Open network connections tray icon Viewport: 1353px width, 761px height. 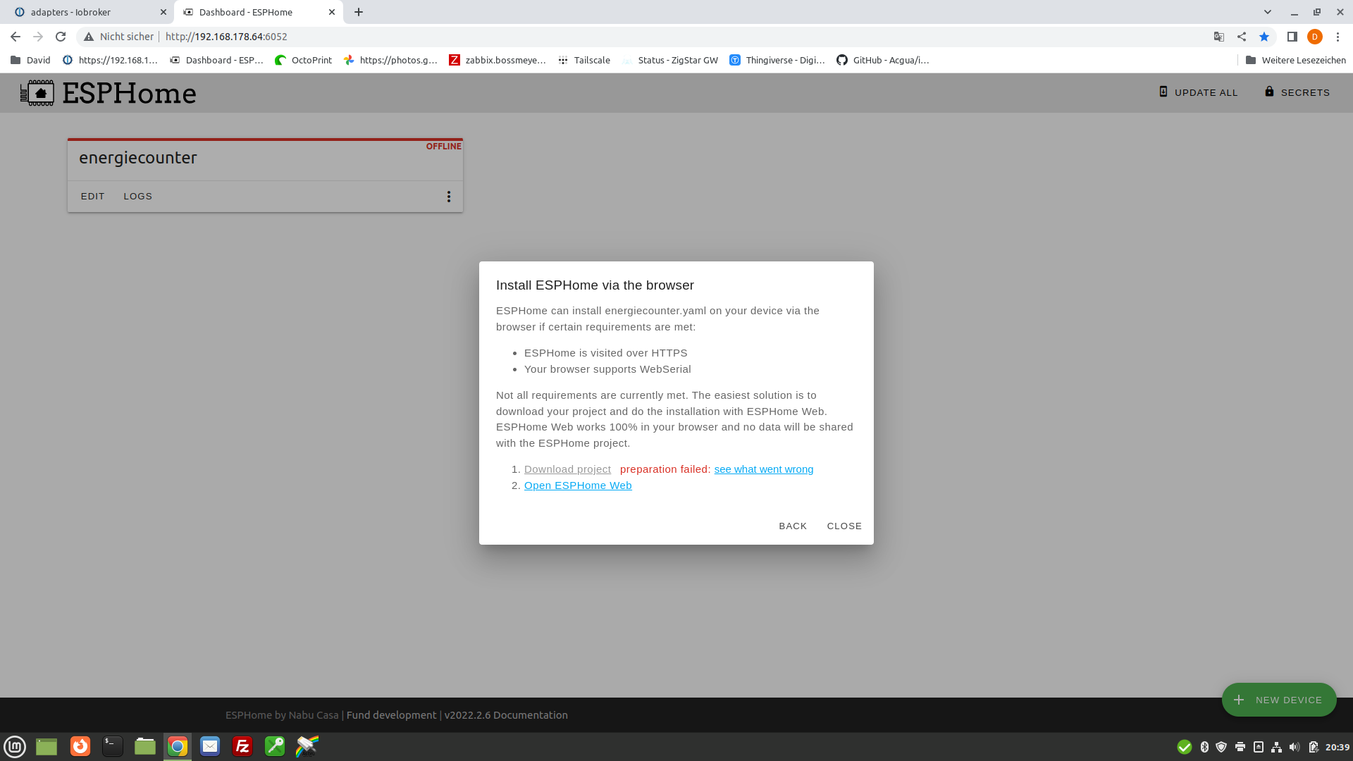[1276, 747]
